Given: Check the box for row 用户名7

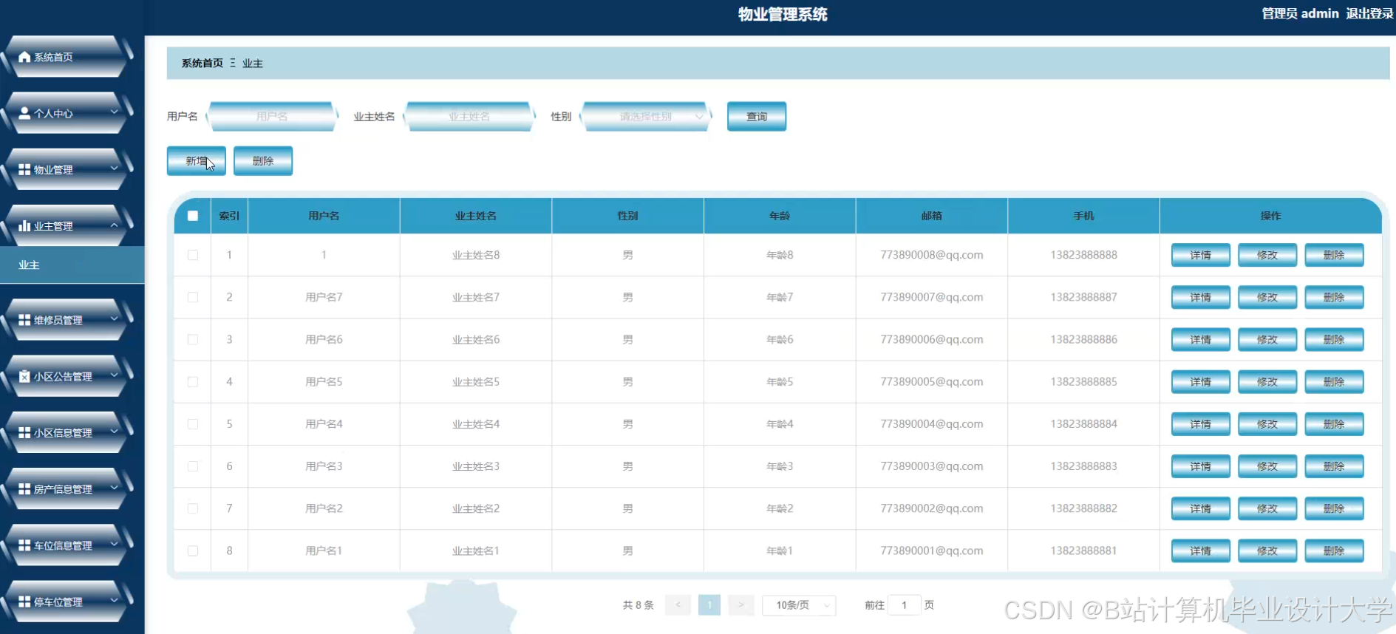Looking at the screenshot, I should click(193, 297).
